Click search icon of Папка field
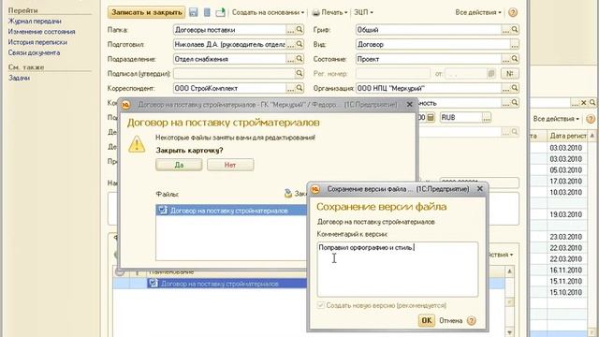 point(299,29)
